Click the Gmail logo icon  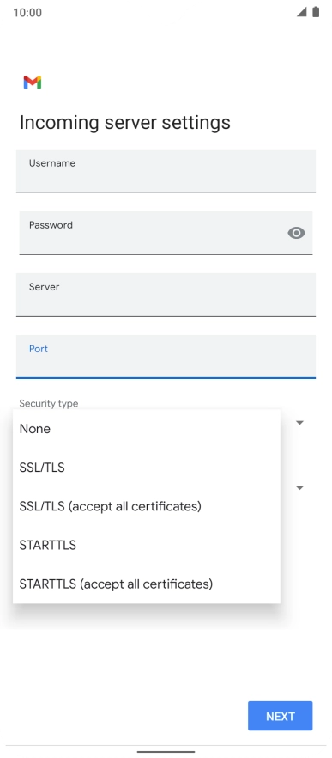(x=33, y=83)
